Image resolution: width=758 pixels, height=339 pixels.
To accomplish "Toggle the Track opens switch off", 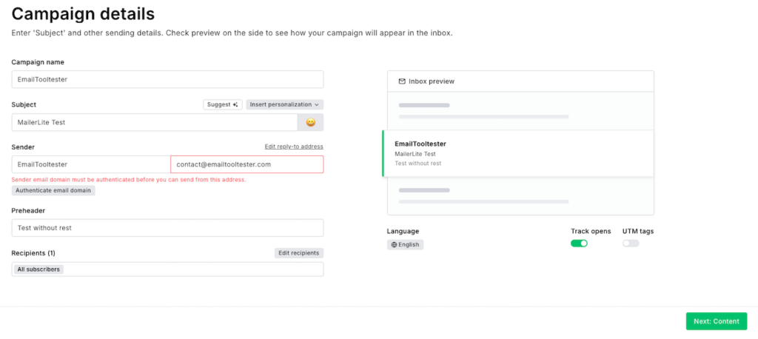I will (579, 244).
